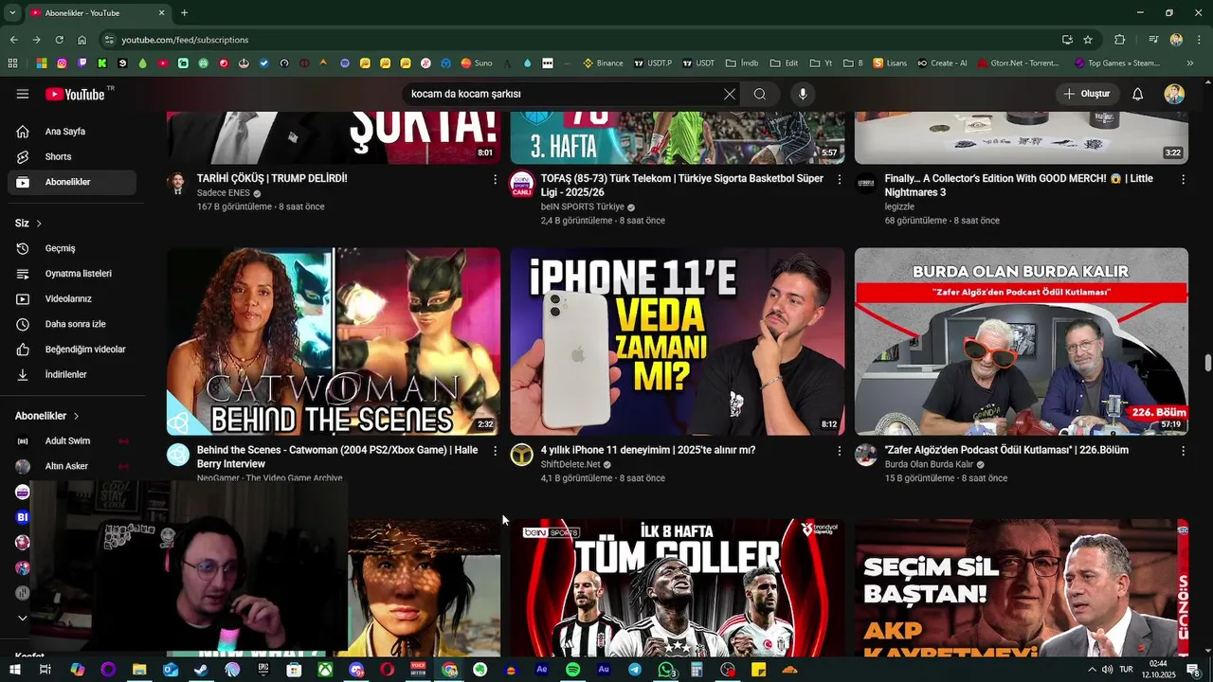Viewport: 1213px width, 682px height.
Task: Open the İmdb bookmarks folder
Action: pyautogui.click(x=742, y=63)
